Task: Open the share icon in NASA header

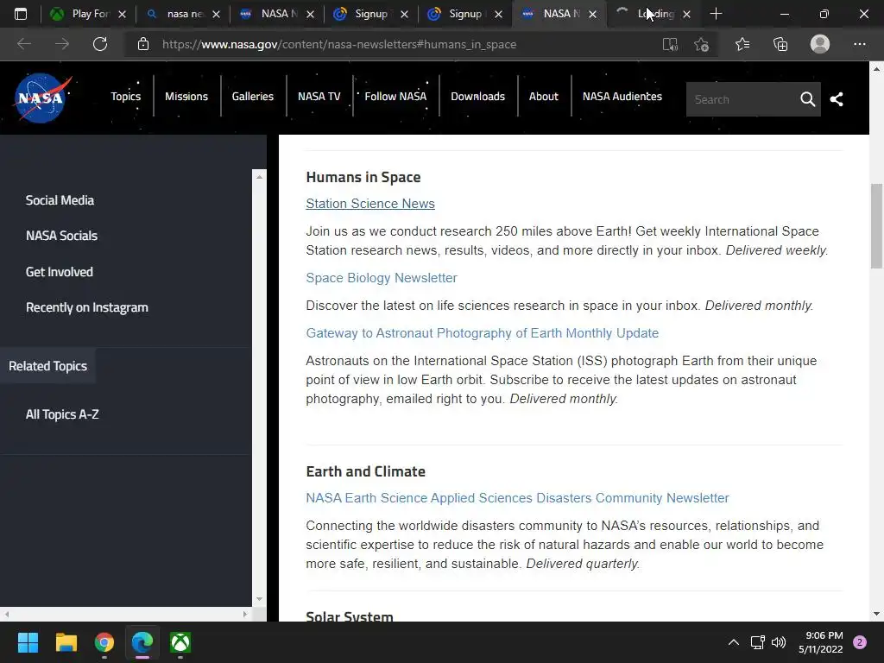Action: click(837, 99)
